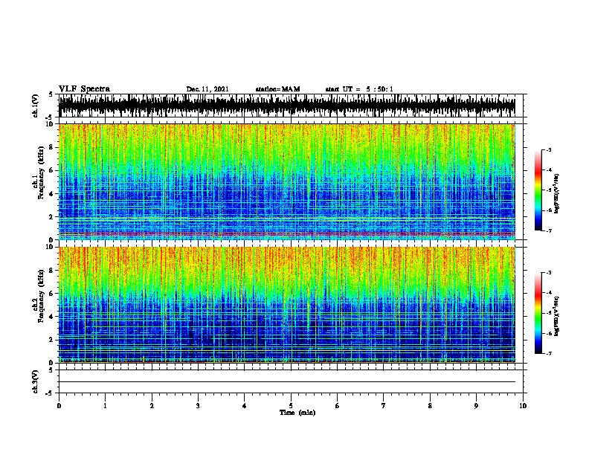Image resolution: width=589 pixels, height=455 pixels.
Task: Click the lower color scale bar for ch.2
Action: click(x=538, y=313)
